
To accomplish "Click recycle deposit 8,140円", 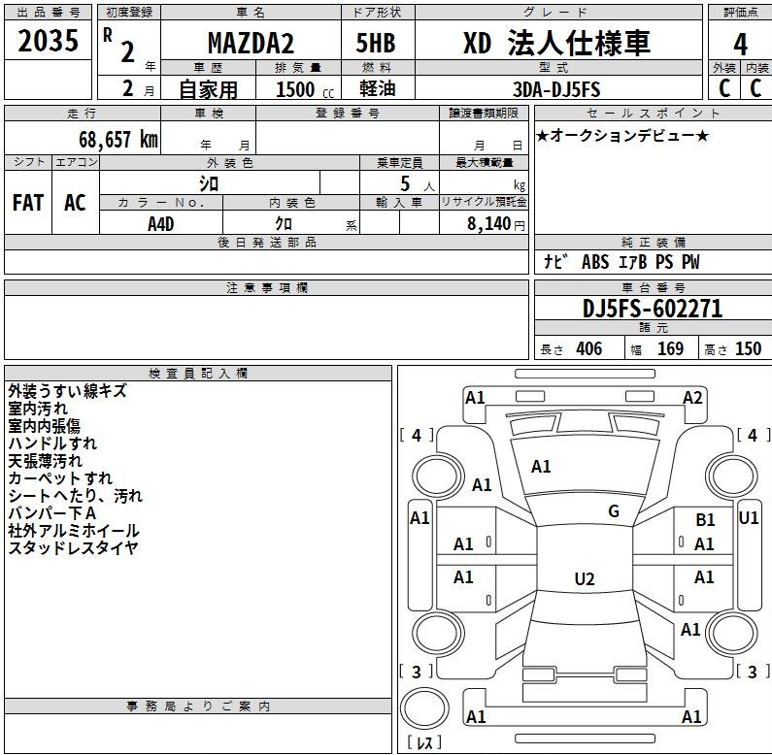I will [496, 224].
